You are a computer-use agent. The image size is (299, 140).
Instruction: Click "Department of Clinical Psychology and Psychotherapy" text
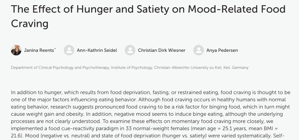[x=60, y=68]
